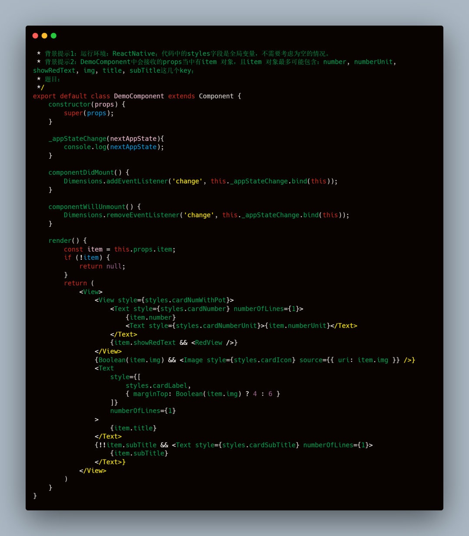Click the red close dot in the window header
The height and width of the screenshot is (536, 469).
(35, 36)
